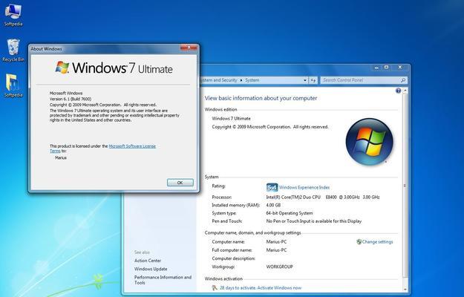Maximize the System control panel window
Image resolution: width=464 pixels, height=297 pixels.
(x=386, y=68)
